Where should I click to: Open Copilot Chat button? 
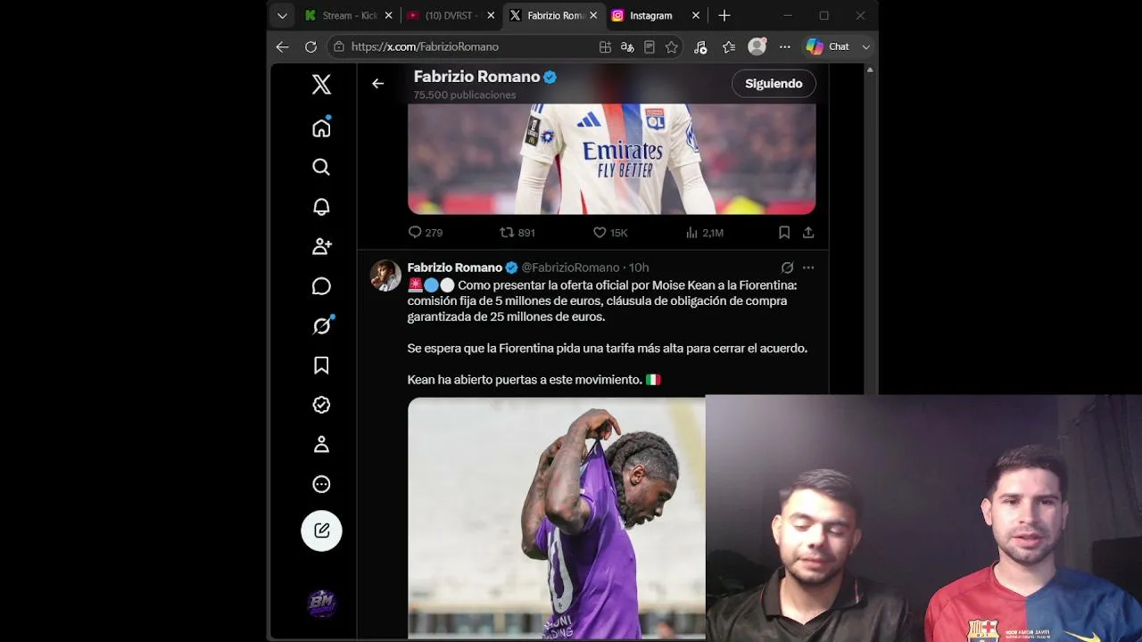click(828, 46)
